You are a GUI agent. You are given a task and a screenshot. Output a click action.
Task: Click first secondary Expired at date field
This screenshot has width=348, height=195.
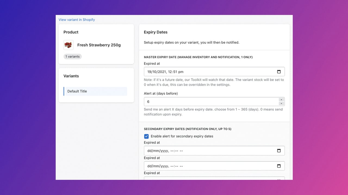point(214,151)
